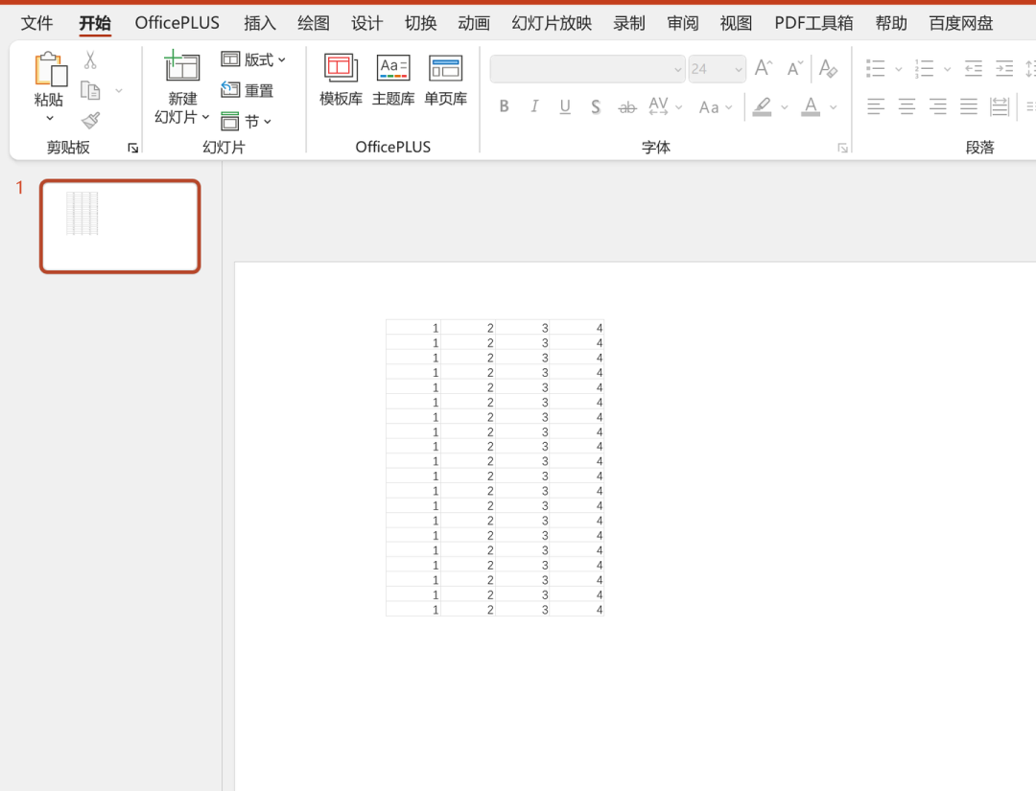This screenshot has width=1036, height=791.
Task: Select the Format Painter brush icon
Action: pos(90,120)
